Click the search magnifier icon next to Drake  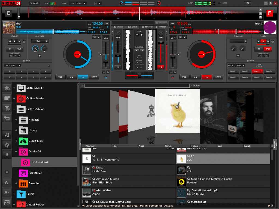point(94,168)
